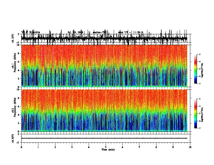Click the '-5' tick on ch.1 colorbar
The height and width of the screenshot is (165, 214).
[199, 69]
